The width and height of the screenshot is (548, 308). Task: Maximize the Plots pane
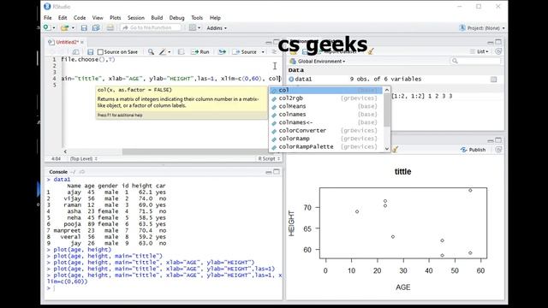click(498, 140)
